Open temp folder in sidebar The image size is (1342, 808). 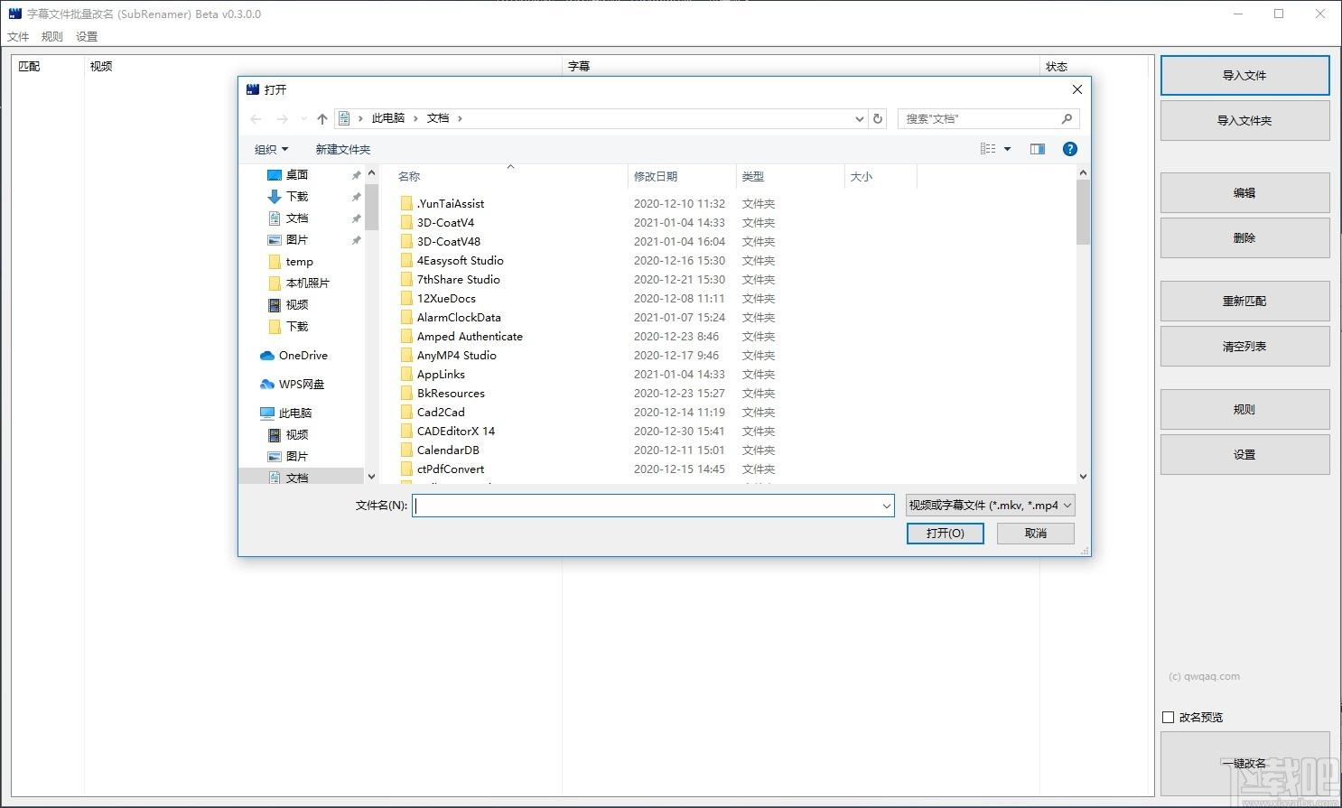pyautogui.click(x=290, y=261)
